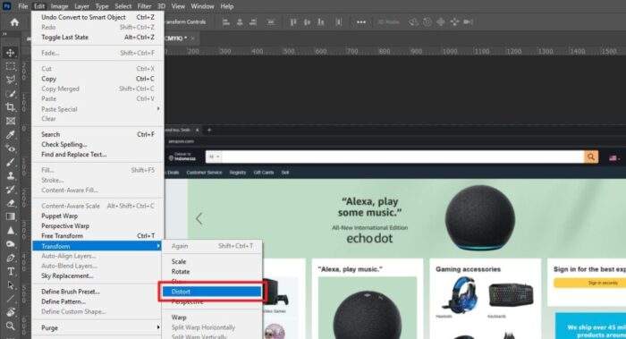The image size is (626, 339).
Task: Click into the Amazon search field
Action: (x=402, y=157)
